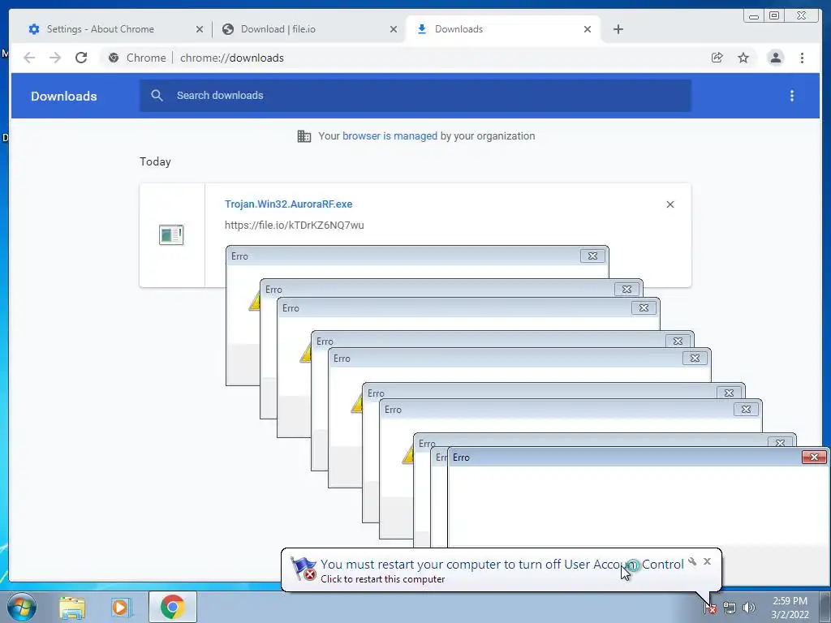This screenshot has height=623, width=831.
Task: Click the taskbar clock showing 2:59 PM
Action: pyautogui.click(x=790, y=608)
